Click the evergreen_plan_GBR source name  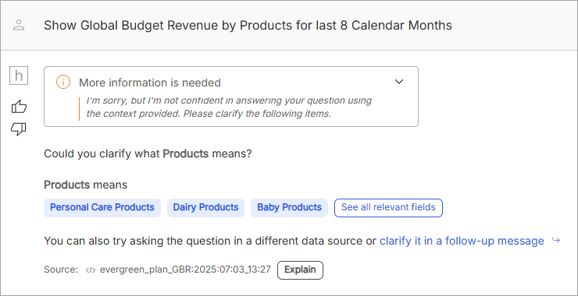[x=185, y=270]
